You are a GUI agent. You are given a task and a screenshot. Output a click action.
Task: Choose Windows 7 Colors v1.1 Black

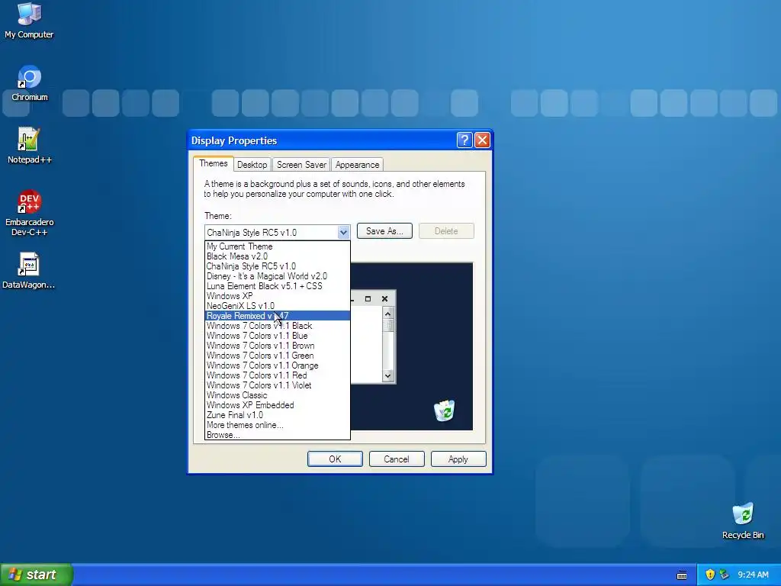click(278, 326)
